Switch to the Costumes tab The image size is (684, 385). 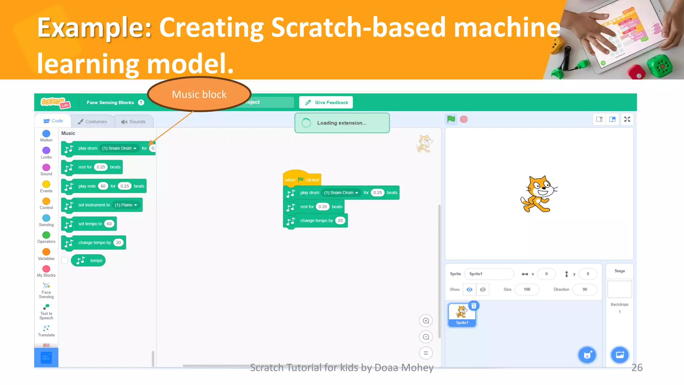(92, 122)
